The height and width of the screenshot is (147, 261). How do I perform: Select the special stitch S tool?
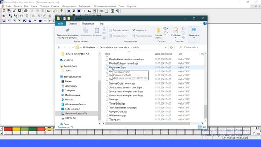pyautogui.click(x=45, y=21)
